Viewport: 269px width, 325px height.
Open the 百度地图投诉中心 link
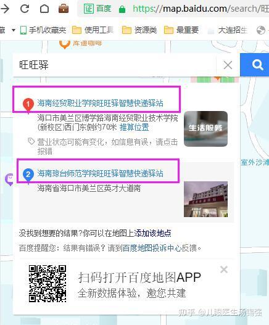152,248
